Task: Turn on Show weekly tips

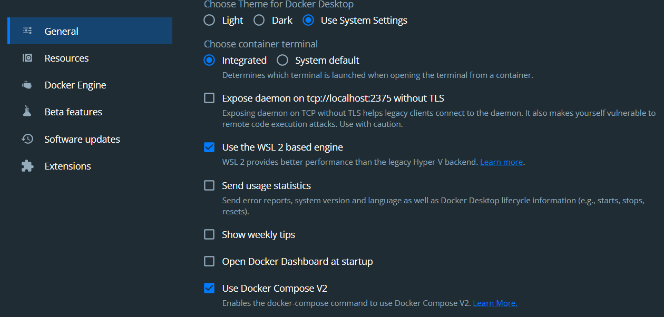Action: pyautogui.click(x=209, y=234)
